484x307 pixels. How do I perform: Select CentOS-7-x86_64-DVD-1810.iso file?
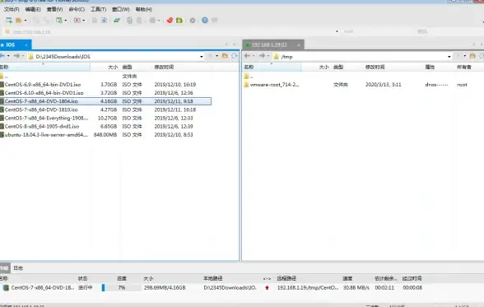tap(41, 109)
